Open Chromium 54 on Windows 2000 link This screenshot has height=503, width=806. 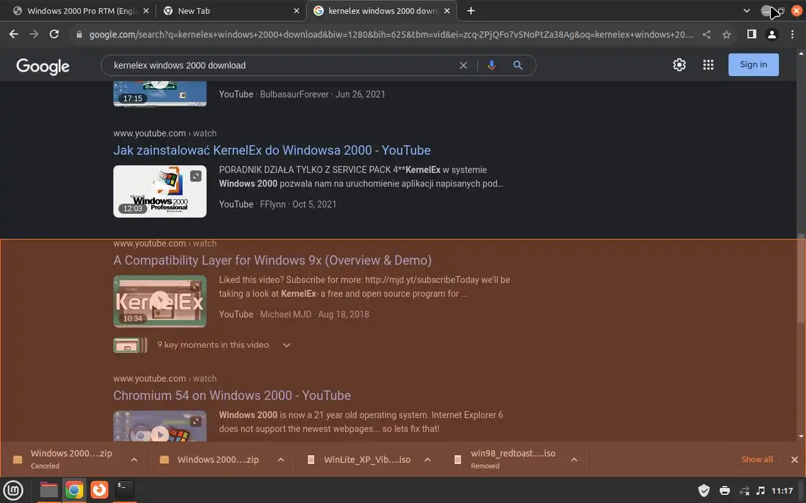232,395
